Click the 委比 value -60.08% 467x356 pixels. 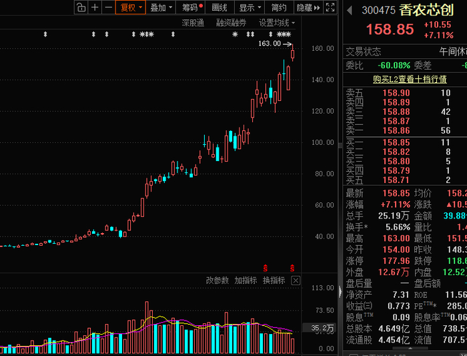coord(394,65)
